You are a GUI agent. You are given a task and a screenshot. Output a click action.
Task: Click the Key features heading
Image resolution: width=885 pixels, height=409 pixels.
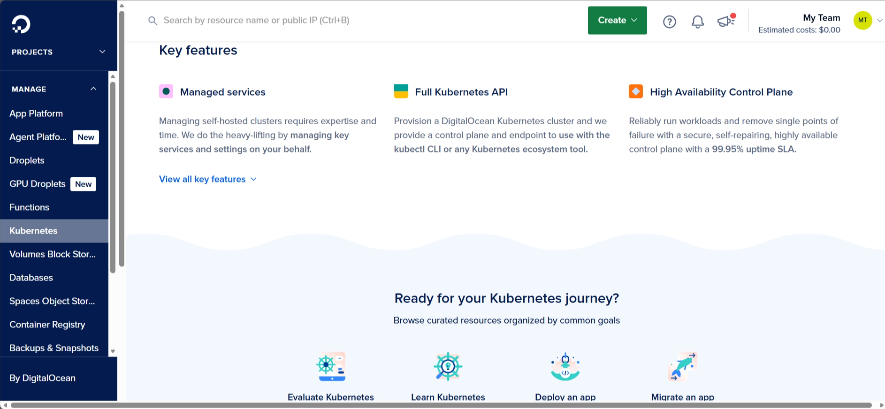point(198,50)
